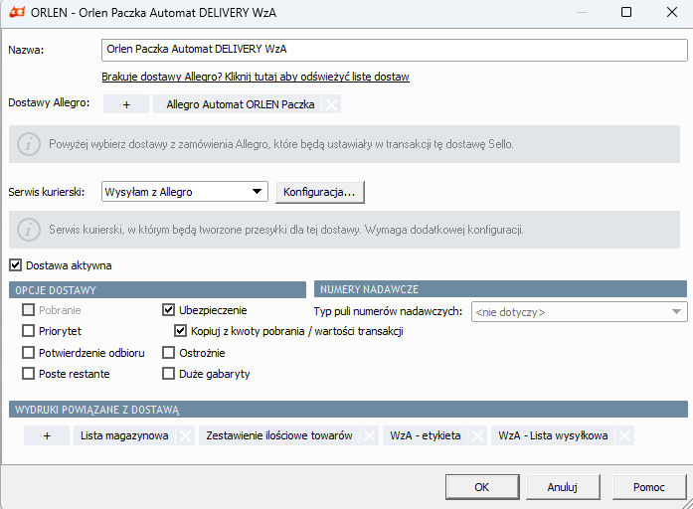Close the ORLEN dialog window
The width and height of the screenshot is (693, 509).
(x=672, y=12)
